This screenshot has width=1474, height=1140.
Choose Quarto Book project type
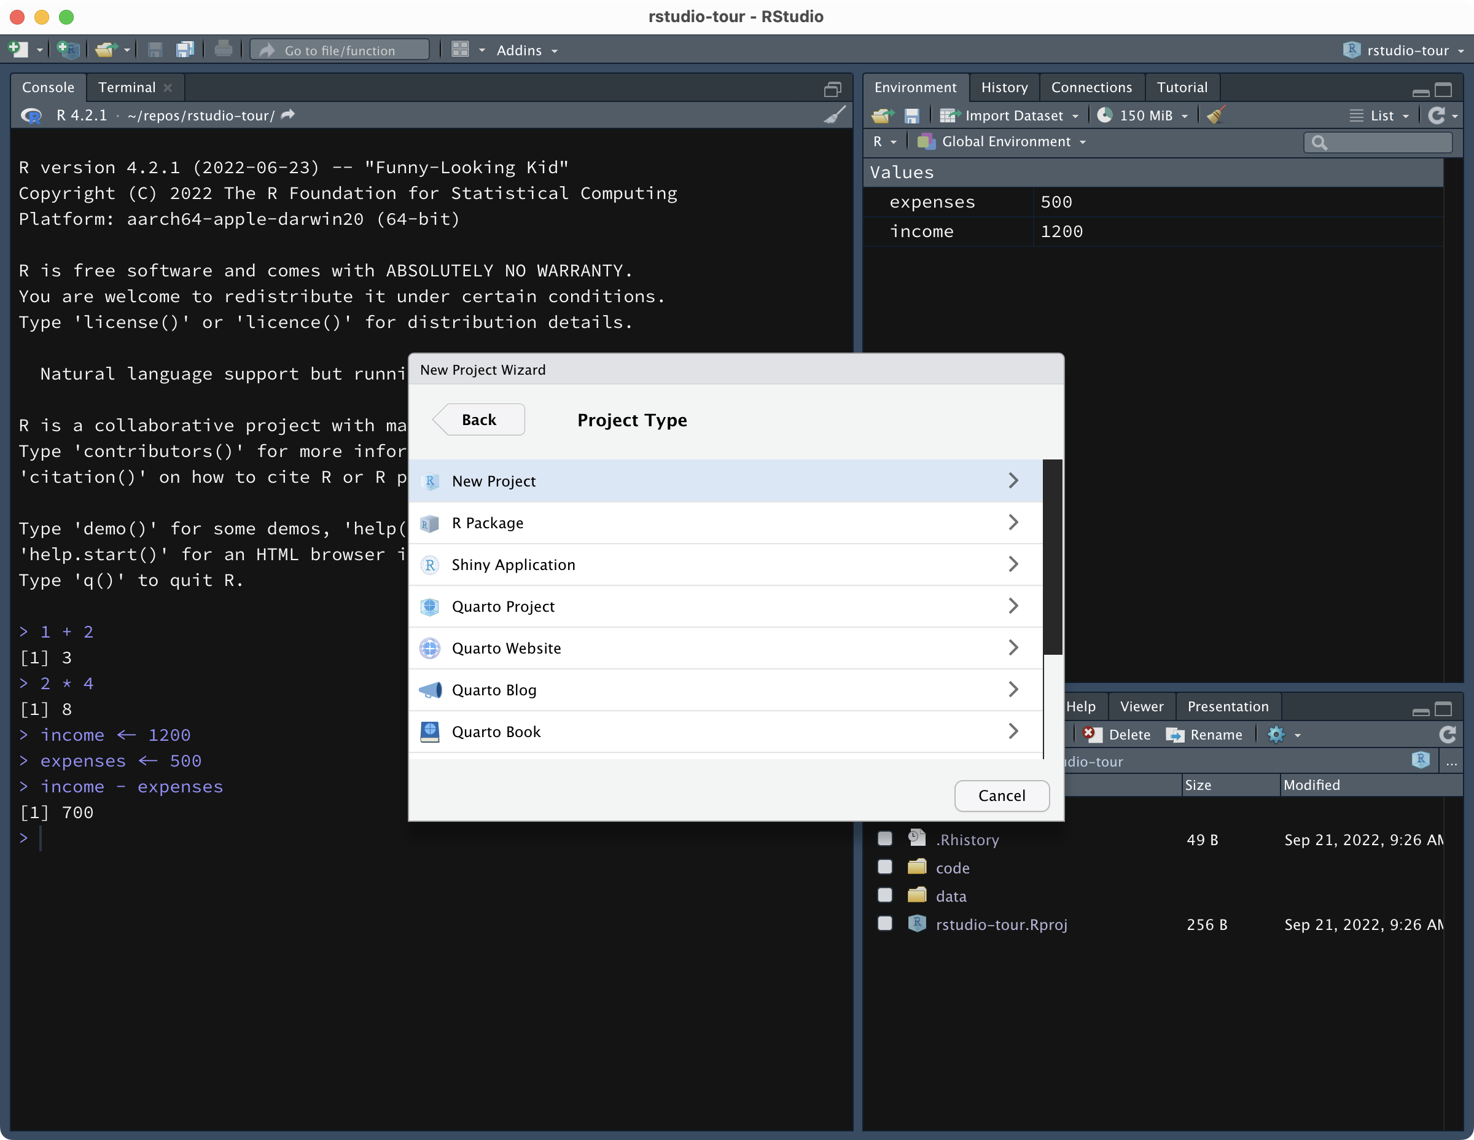[725, 732]
